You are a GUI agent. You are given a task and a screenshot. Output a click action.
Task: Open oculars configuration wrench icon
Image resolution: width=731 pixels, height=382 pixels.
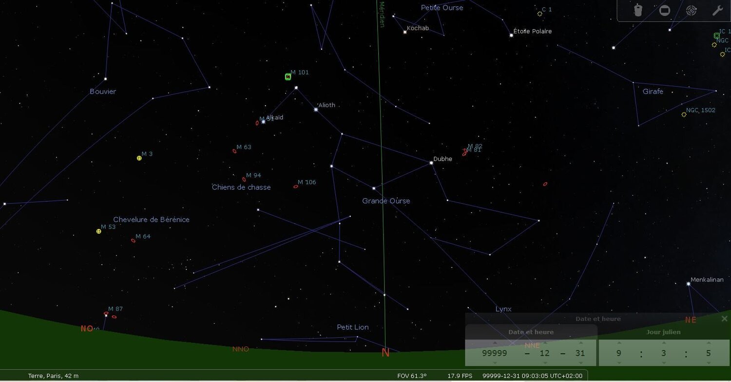pyautogui.click(x=717, y=10)
